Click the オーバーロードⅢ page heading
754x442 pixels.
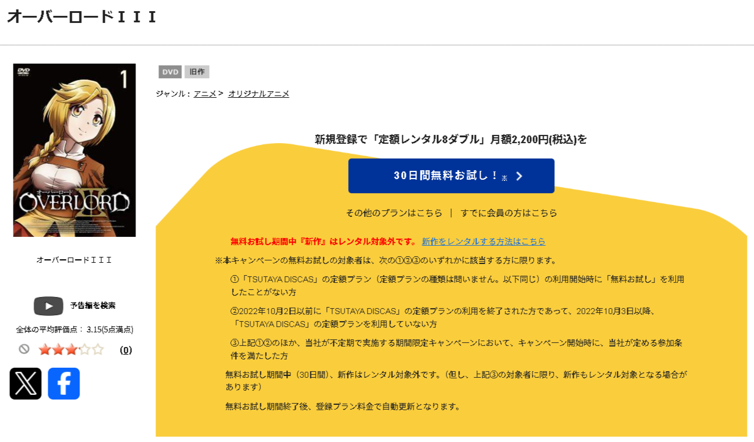click(82, 17)
